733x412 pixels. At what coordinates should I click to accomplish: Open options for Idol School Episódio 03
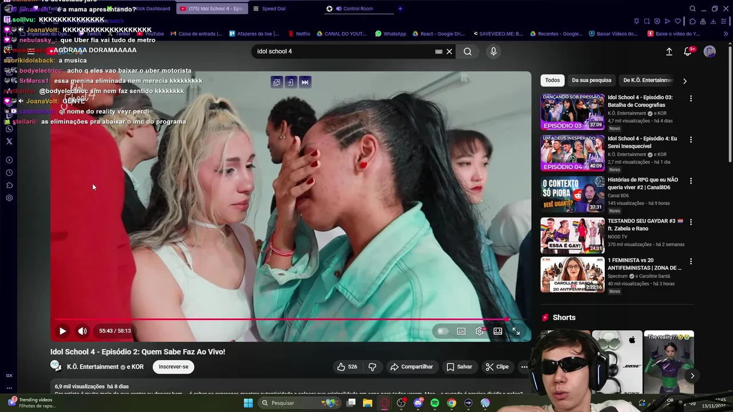691,98
